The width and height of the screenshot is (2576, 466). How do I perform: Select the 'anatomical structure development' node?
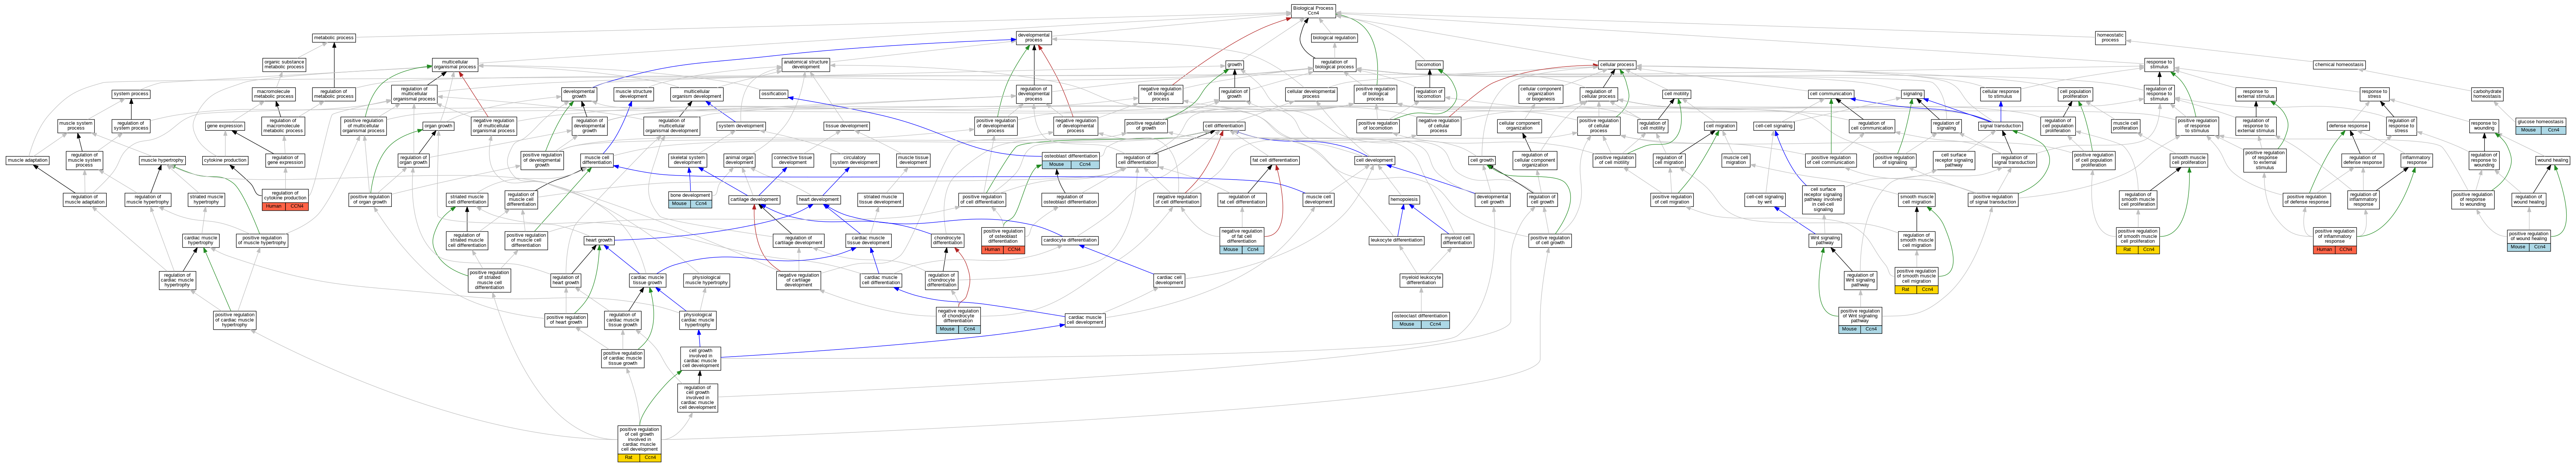tap(805, 65)
